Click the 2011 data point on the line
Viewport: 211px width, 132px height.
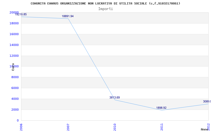(x=162, y=110)
